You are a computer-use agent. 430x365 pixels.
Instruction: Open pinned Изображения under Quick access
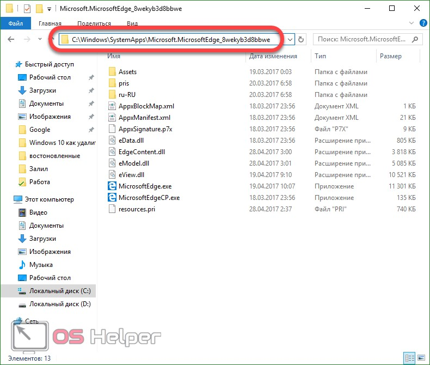click(50, 117)
